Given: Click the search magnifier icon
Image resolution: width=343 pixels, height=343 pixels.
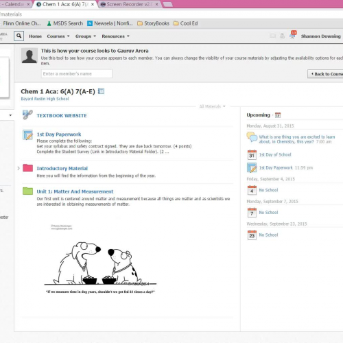Looking at the screenshot, I should click(19, 36).
